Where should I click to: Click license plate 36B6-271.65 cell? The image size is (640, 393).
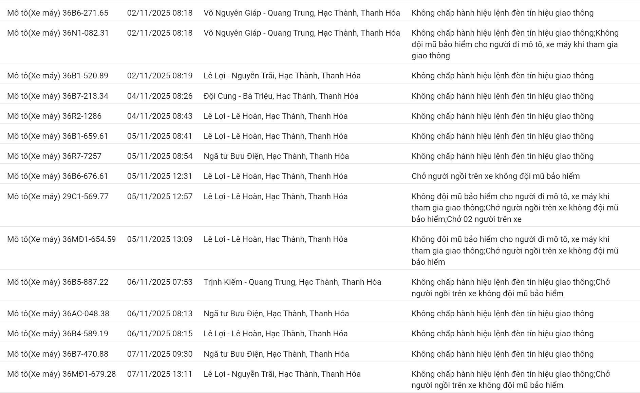click(x=58, y=13)
